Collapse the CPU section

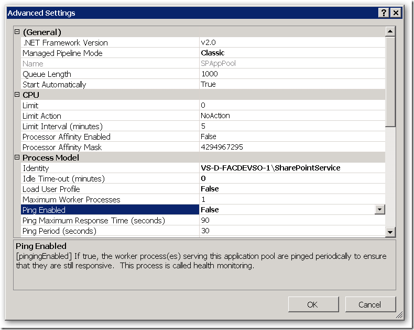pos(17,95)
